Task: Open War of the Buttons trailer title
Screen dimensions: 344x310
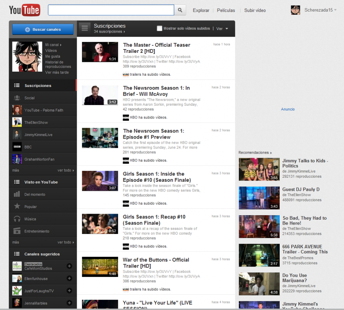Action: tap(156, 263)
